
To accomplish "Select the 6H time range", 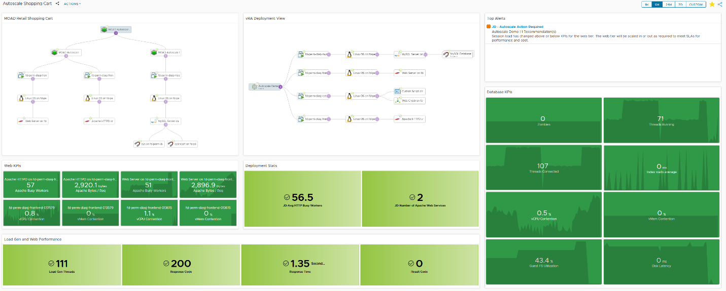I will [657, 4].
